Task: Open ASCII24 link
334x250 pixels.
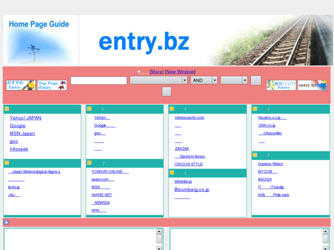Action: tap(265, 179)
